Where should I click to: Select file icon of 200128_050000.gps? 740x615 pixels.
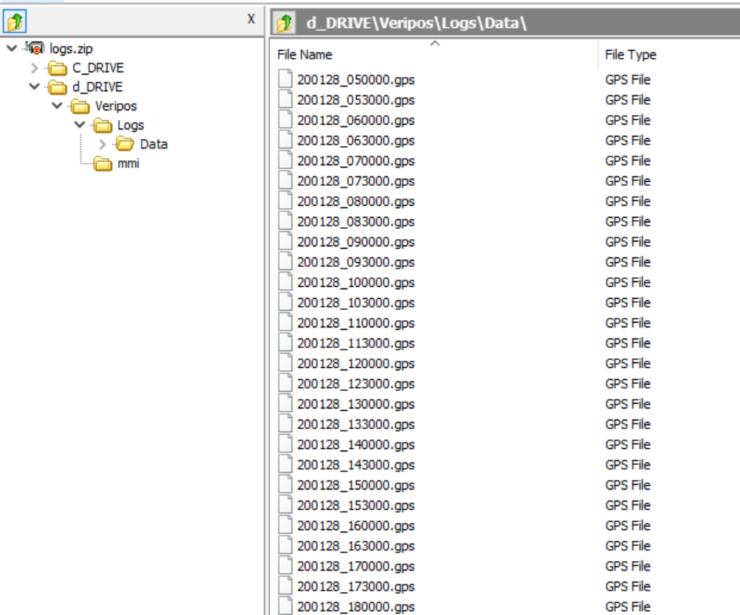285,79
